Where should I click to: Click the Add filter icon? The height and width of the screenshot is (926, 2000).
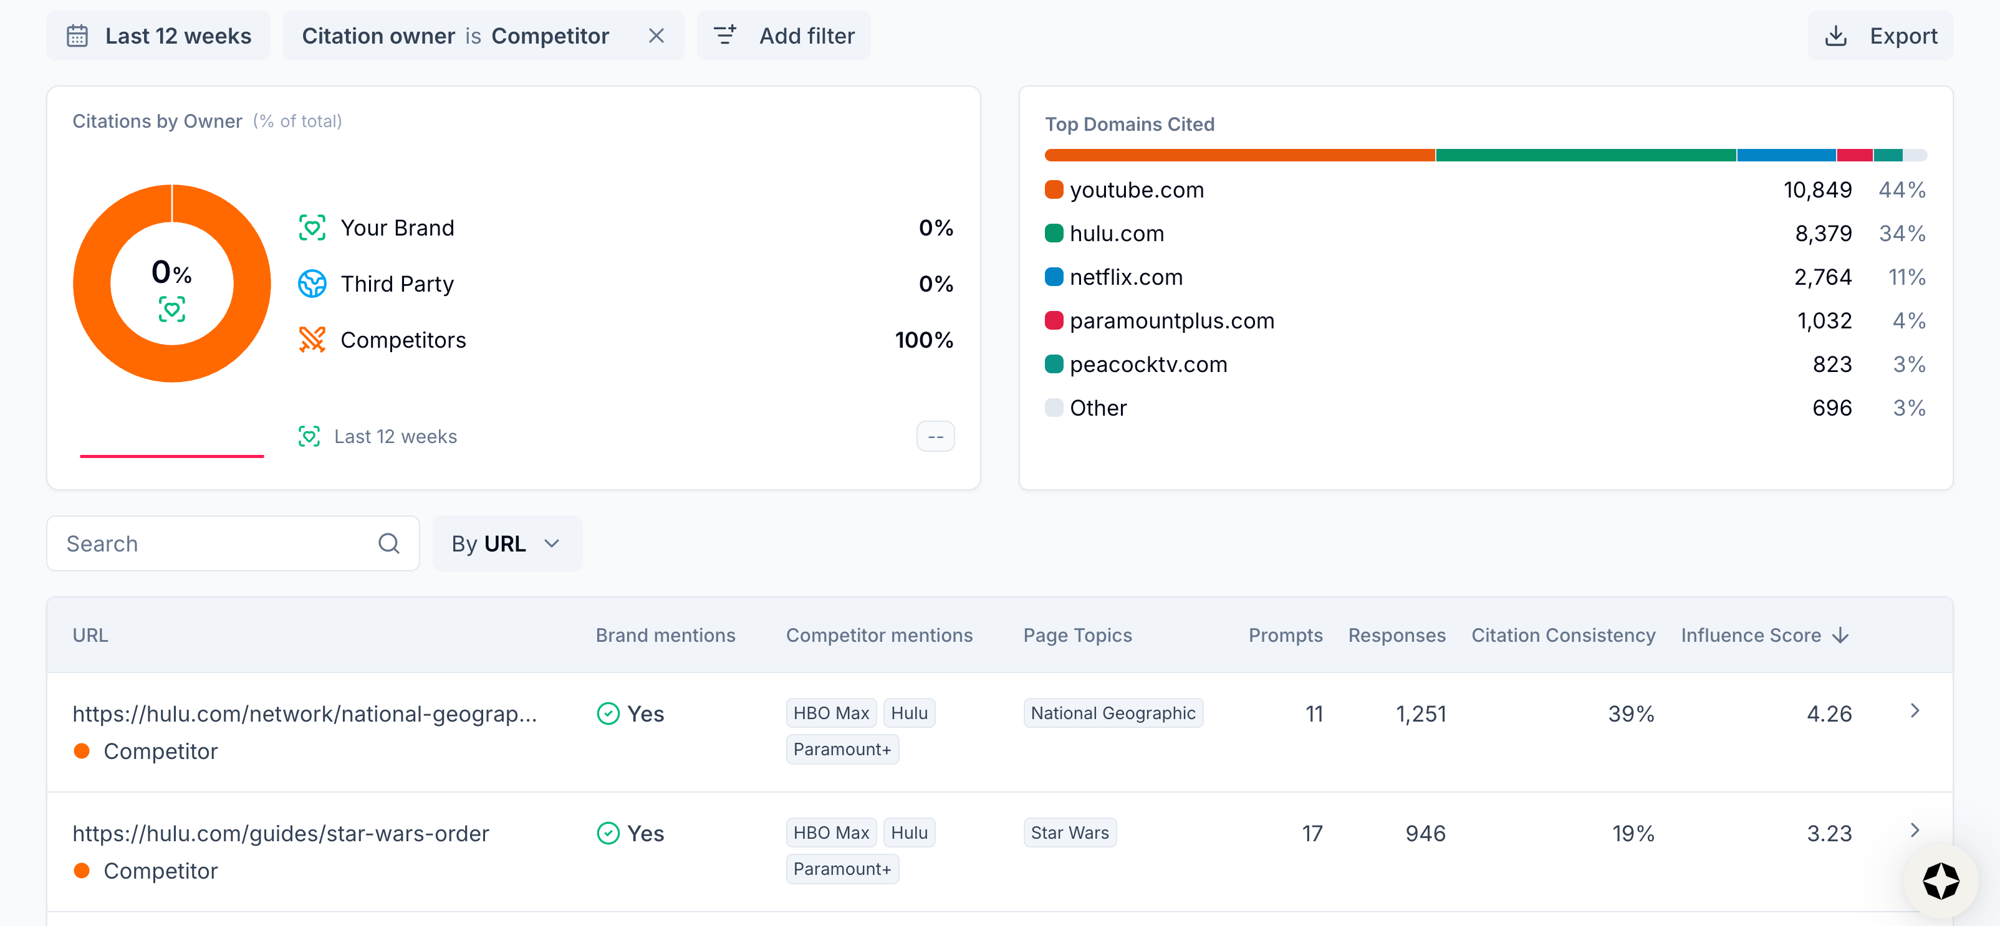tap(724, 36)
